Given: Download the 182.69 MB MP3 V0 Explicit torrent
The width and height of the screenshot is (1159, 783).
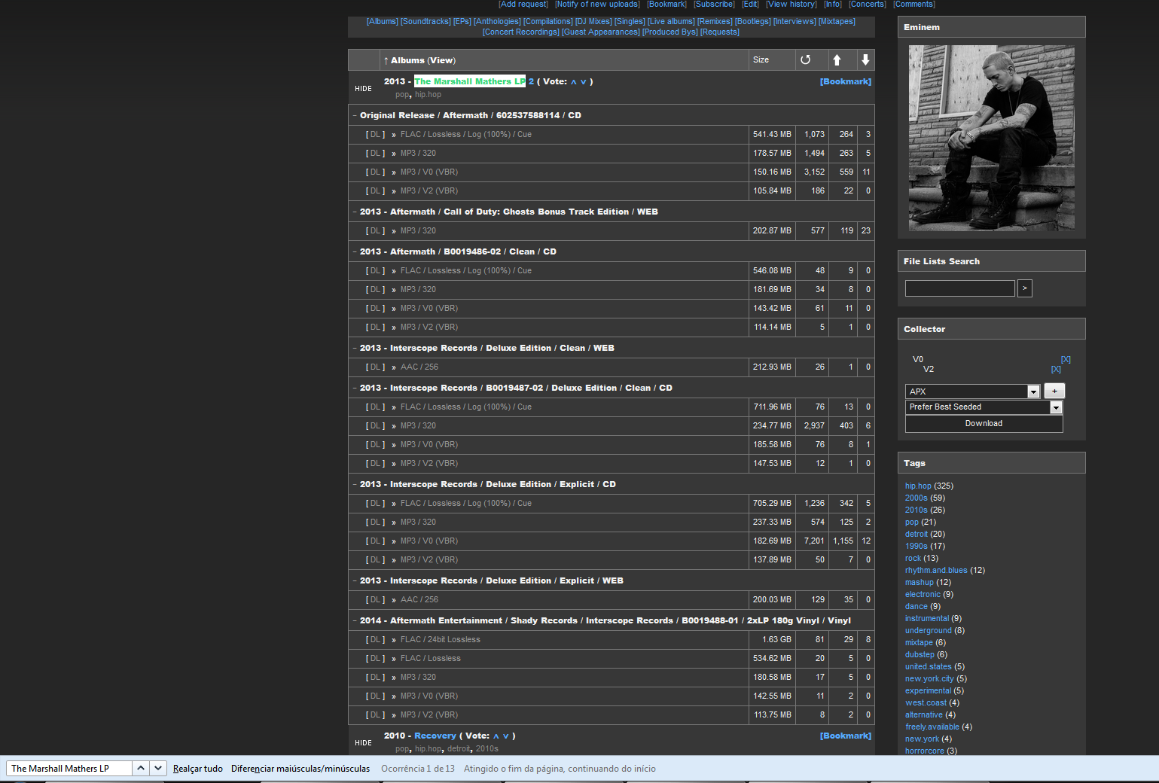Looking at the screenshot, I should pos(376,541).
